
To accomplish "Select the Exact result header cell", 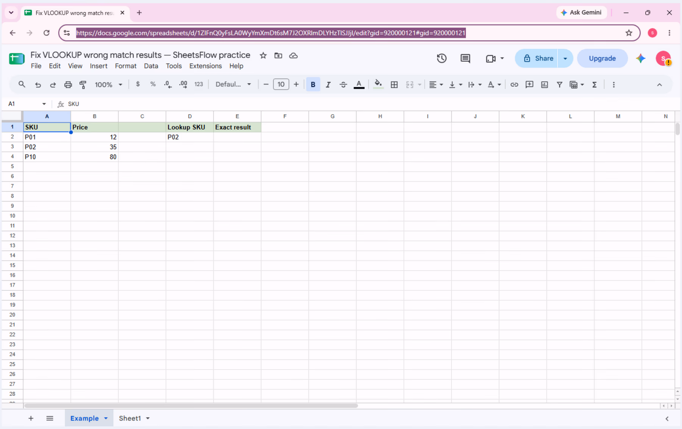I will tap(237, 127).
